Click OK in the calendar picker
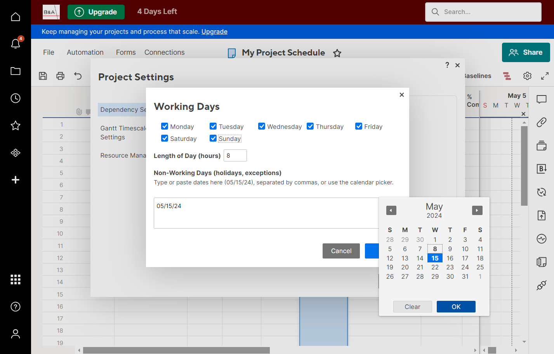This screenshot has height=354, width=554. point(456,307)
